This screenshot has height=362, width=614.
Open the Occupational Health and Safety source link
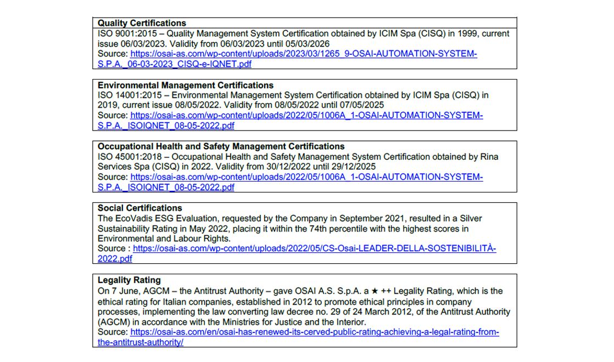[306, 177]
